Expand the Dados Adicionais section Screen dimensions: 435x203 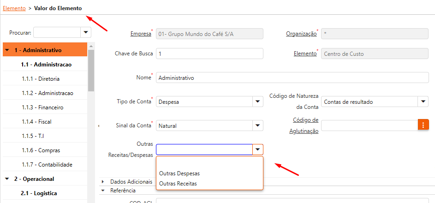tap(103, 182)
